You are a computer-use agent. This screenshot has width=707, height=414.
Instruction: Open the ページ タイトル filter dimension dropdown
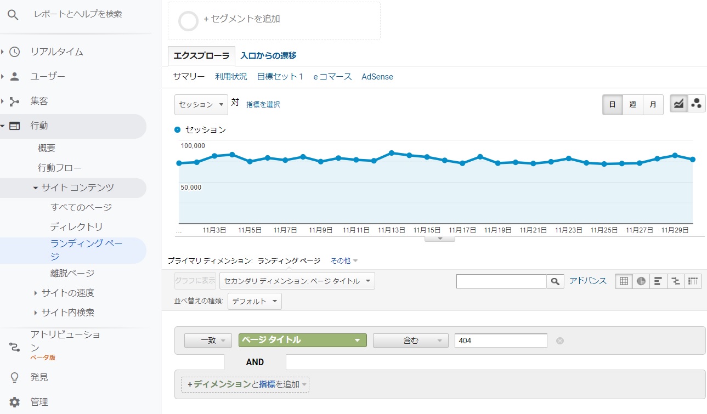click(302, 341)
